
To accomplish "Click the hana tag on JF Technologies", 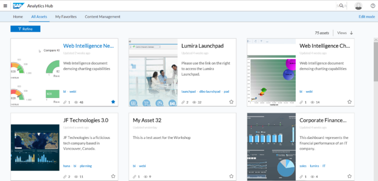I will pyautogui.click(x=66, y=166).
